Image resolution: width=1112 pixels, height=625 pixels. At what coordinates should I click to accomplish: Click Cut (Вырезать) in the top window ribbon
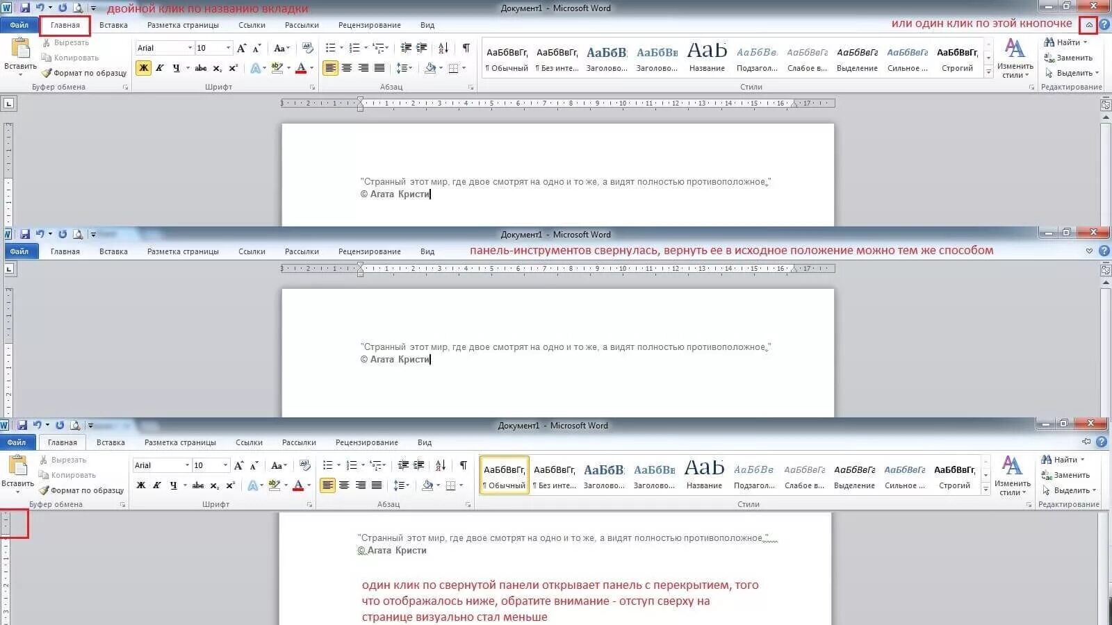pyautogui.click(x=65, y=42)
